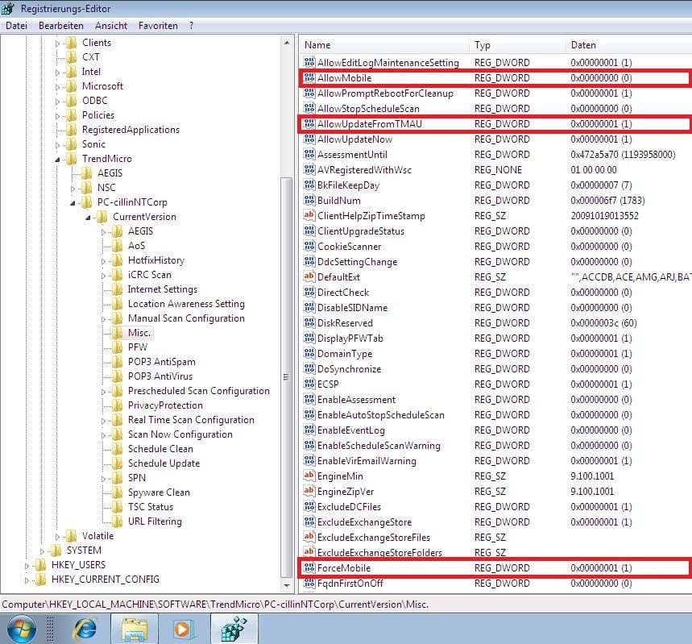Viewport: 692px width, 644px height.
Task: Select the FqdnFirstOnOff value
Action: pyautogui.click(x=350, y=583)
